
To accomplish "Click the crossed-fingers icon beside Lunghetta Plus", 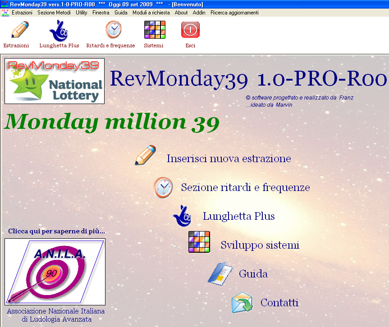I will [x=183, y=216].
